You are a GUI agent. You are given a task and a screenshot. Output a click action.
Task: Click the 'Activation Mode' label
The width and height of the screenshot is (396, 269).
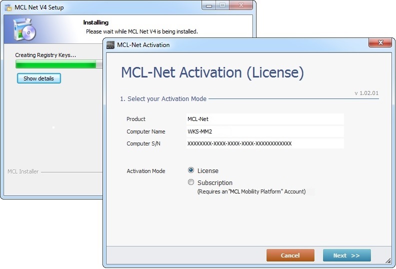tap(145, 171)
